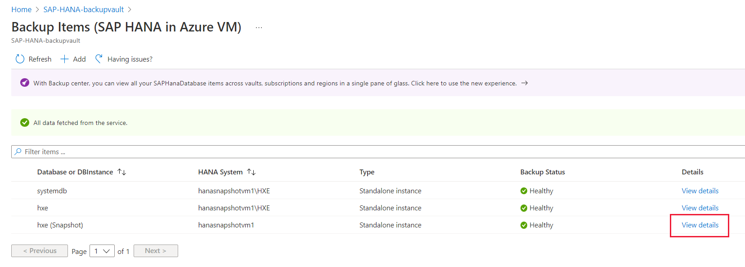The image size is (745, 267).
Task: View details for systemdb
Action: point(700,191)
